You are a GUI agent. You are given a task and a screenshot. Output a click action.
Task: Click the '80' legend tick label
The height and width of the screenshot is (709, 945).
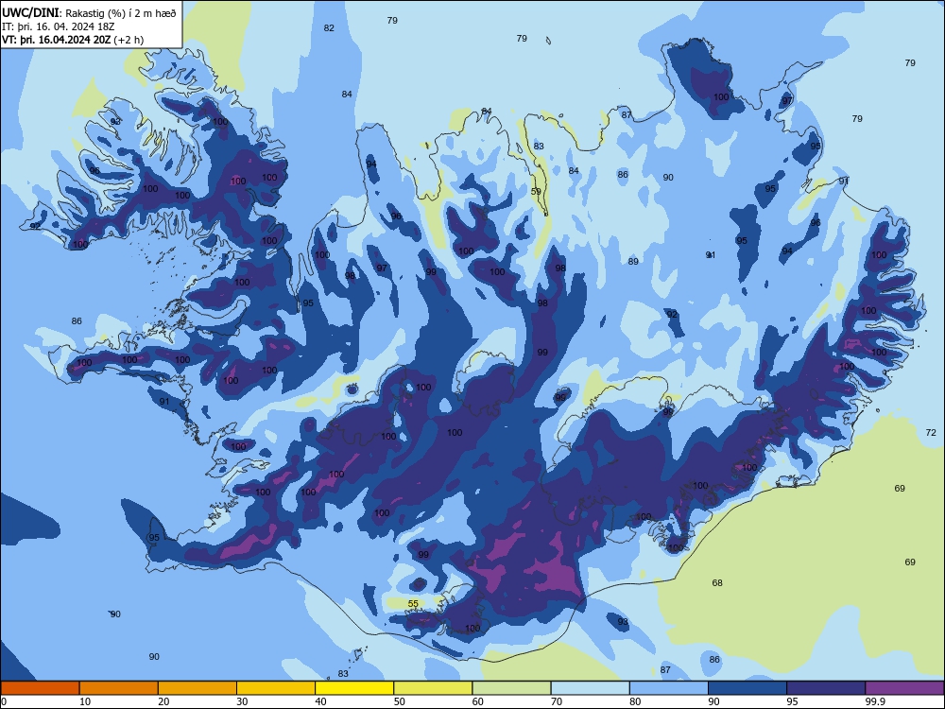point(635,701)
